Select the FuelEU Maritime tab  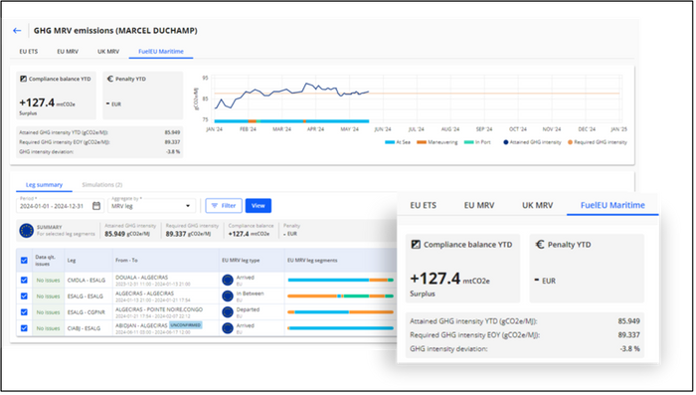(x=161, y=52)
